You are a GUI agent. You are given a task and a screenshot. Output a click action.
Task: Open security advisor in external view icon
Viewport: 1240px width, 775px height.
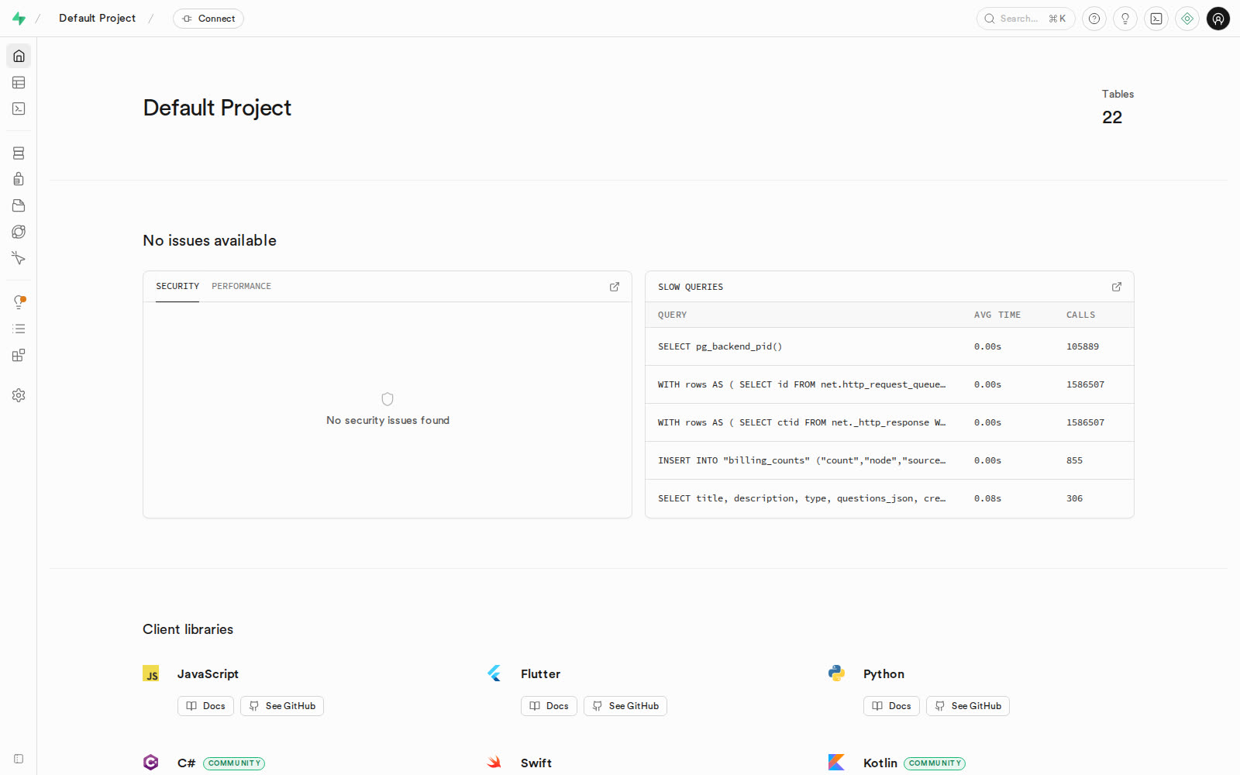pyautogui.click(x=615, y=287)
